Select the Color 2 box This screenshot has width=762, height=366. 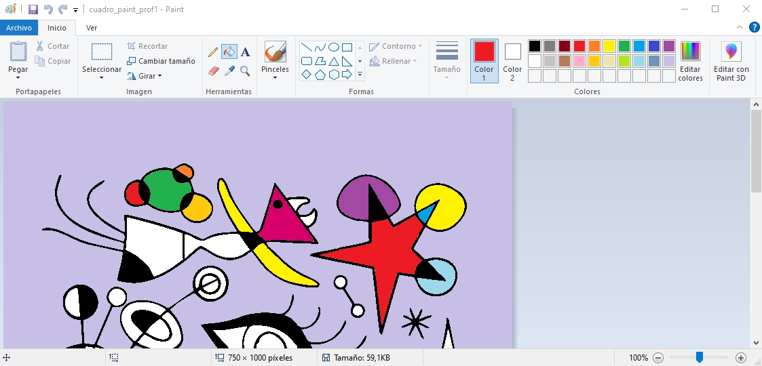pos(512,61)
